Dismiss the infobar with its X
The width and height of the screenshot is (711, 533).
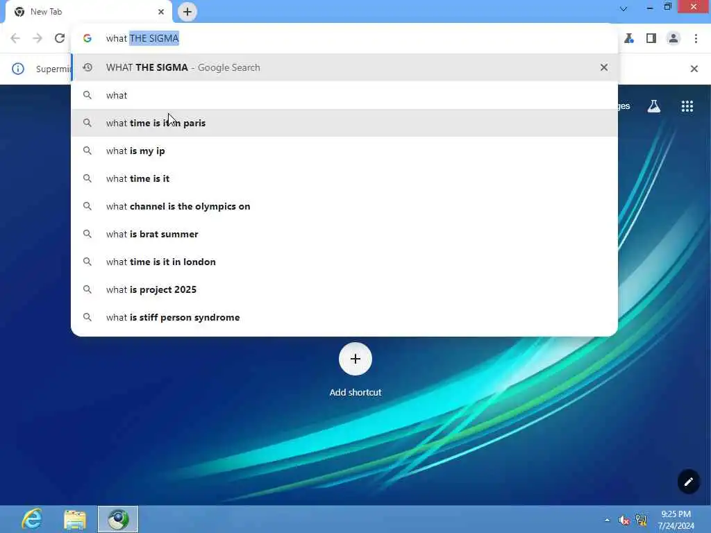tap(694, 69)
